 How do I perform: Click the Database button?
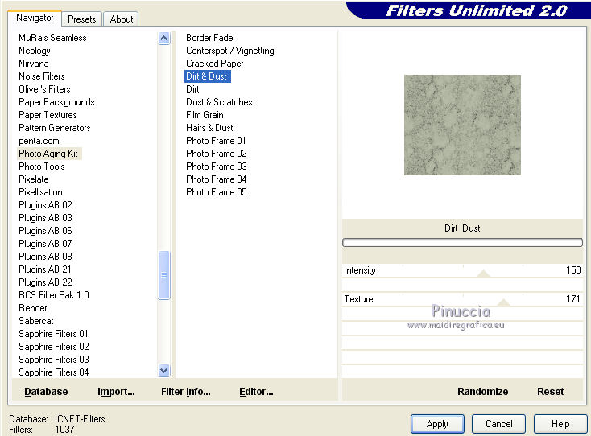click(x=46, y=392)
